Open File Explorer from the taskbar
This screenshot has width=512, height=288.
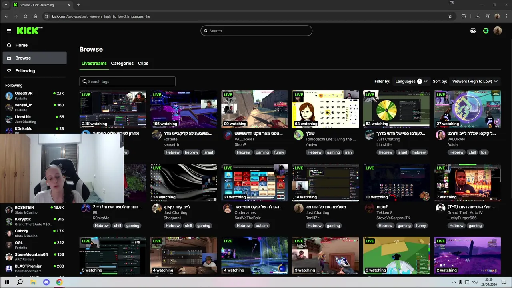(x=33, y=282)
